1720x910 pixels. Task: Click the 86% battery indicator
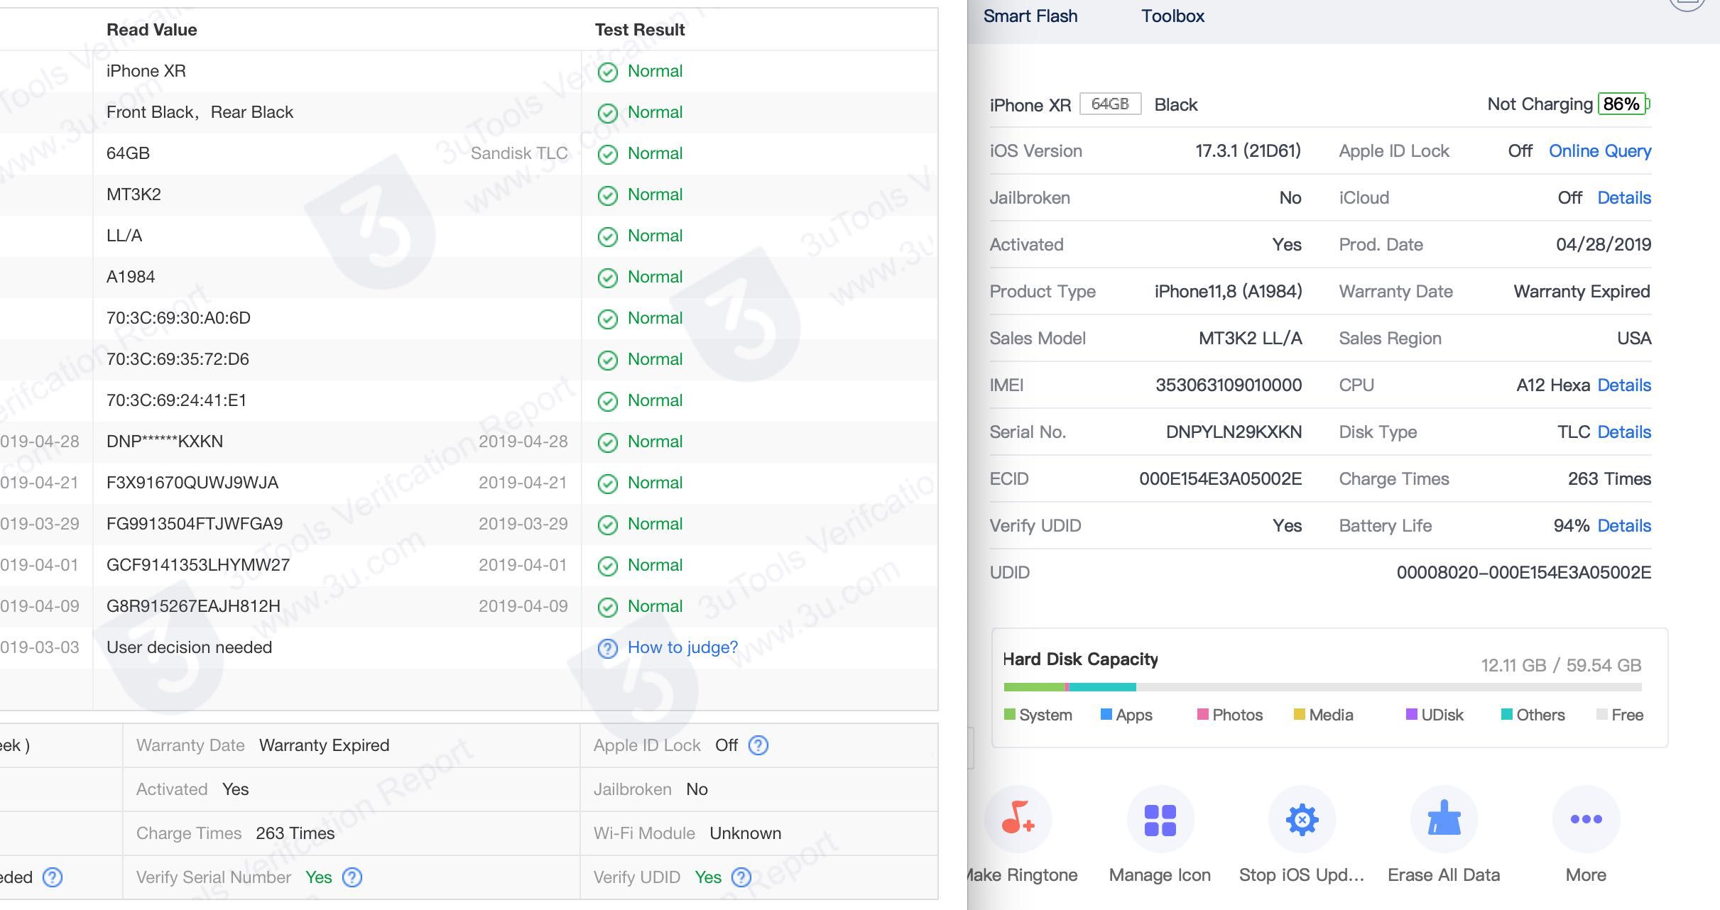1623,104
